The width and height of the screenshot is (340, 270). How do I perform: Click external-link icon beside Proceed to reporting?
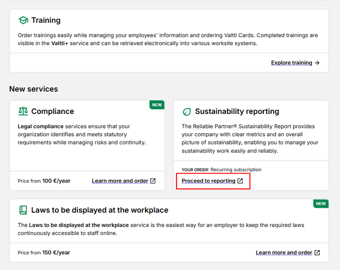241,181
